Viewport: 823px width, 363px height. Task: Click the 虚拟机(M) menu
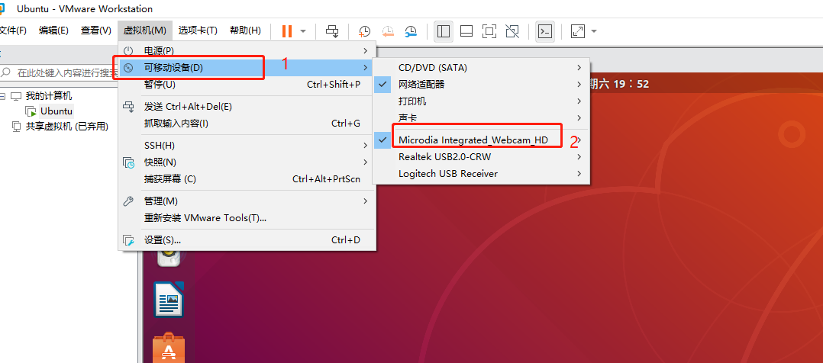[x=145, y=31]
